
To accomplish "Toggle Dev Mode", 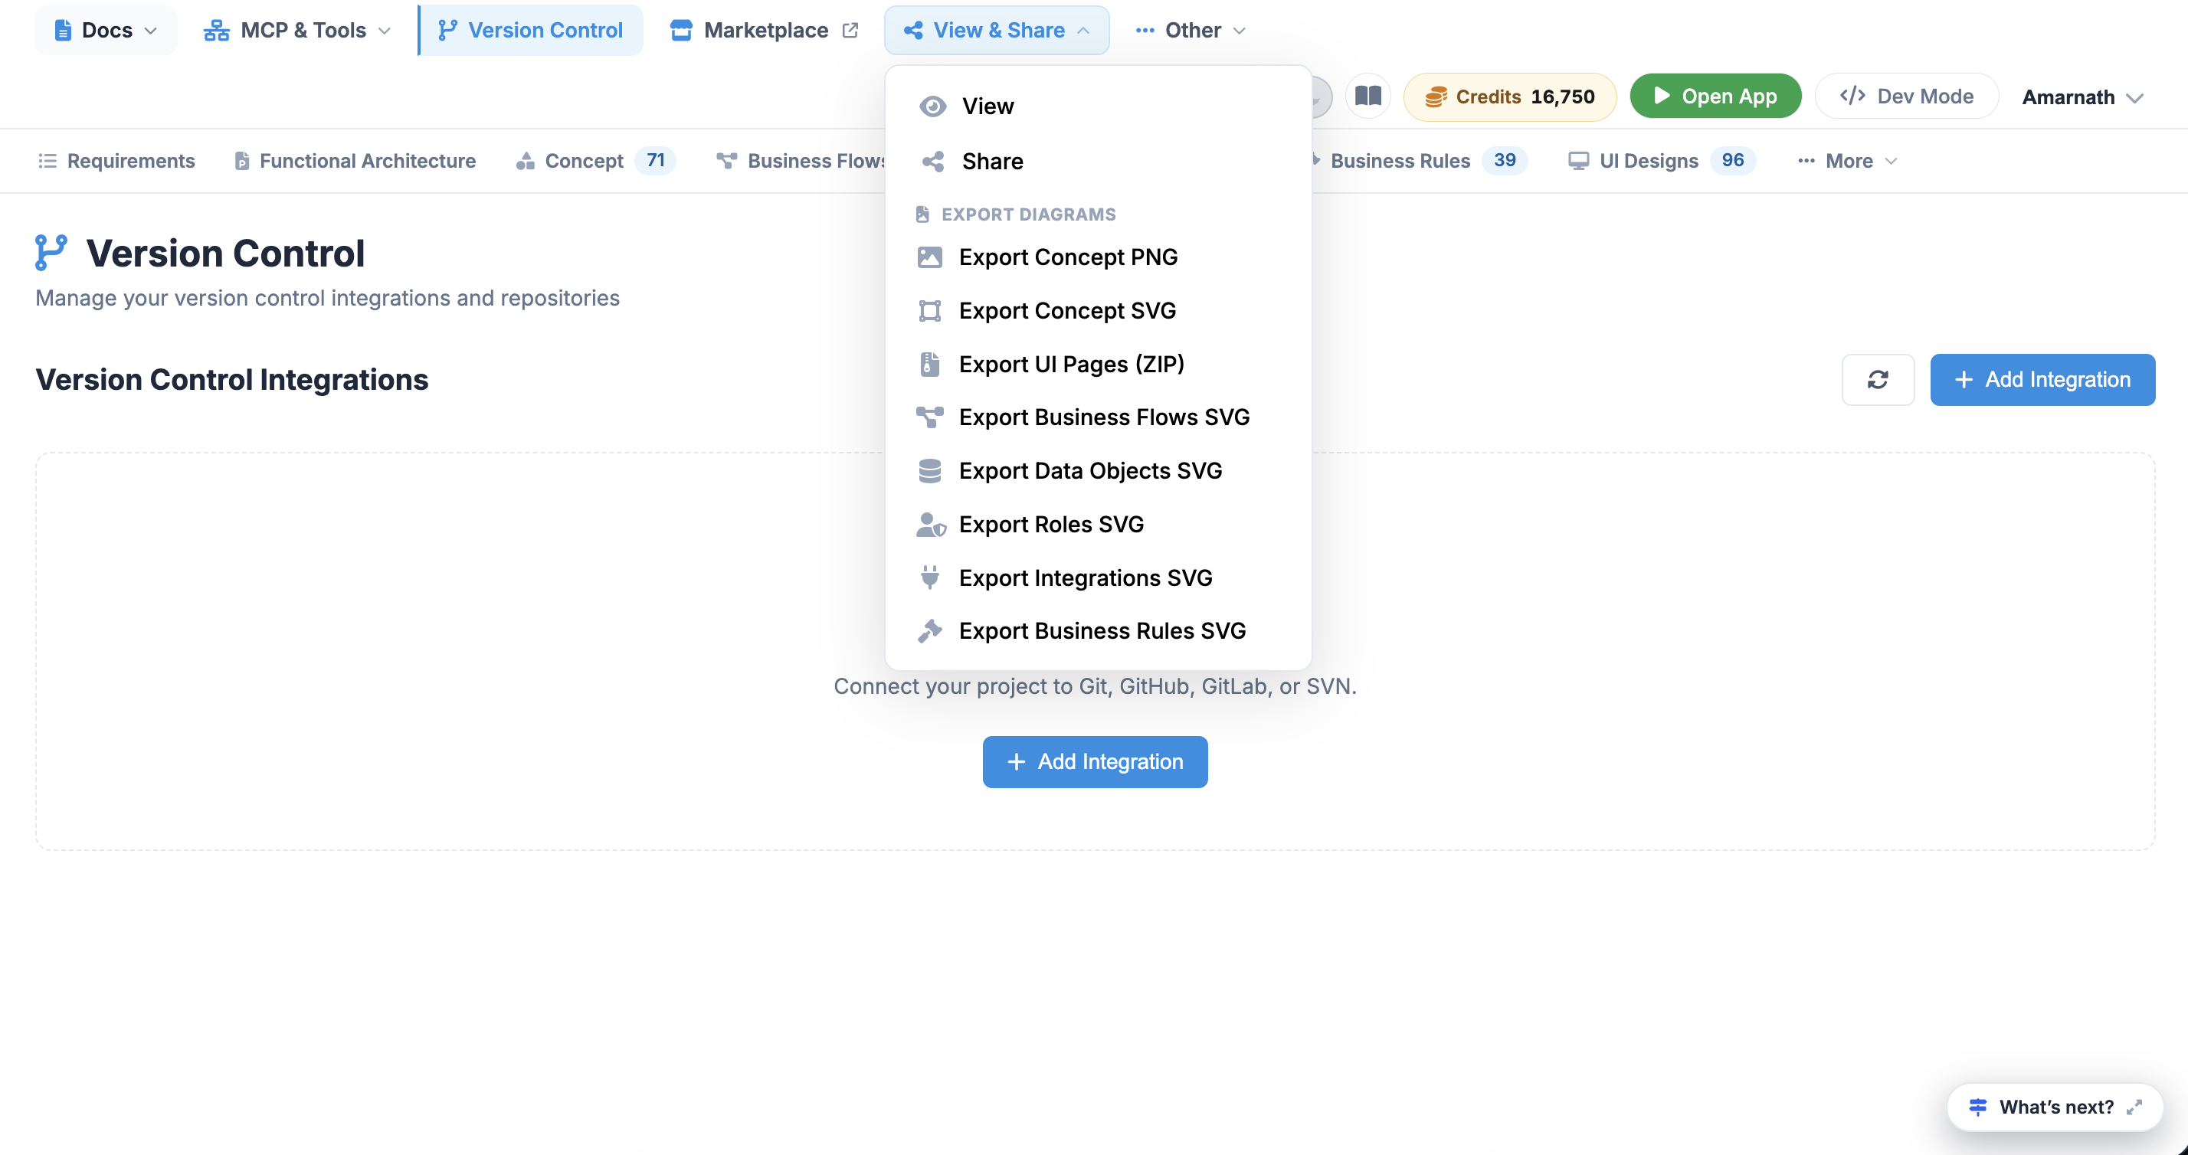I will (x=1907, y=96).
